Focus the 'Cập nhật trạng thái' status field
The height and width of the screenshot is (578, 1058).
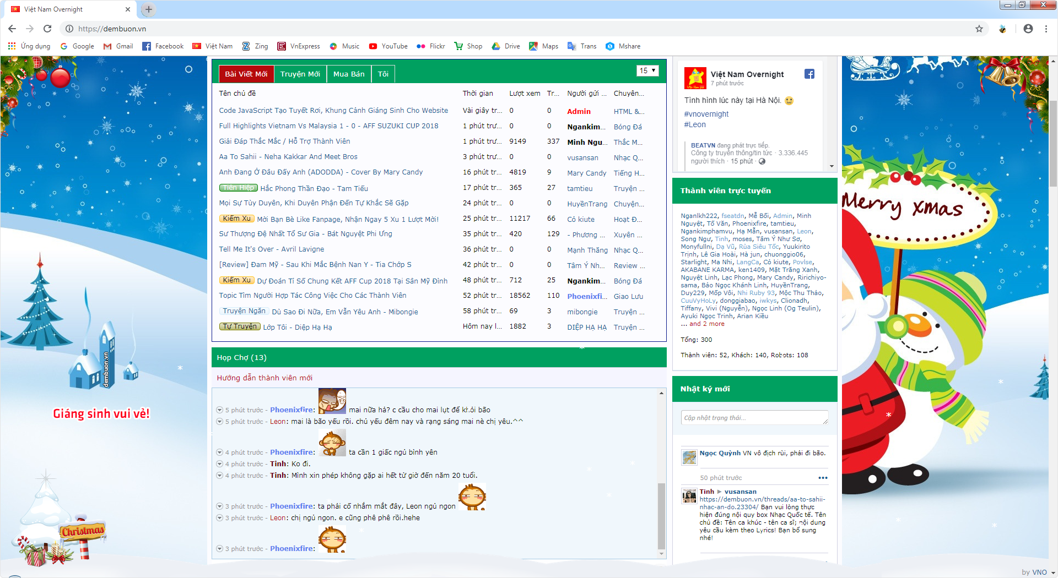(x=754, y=418)
